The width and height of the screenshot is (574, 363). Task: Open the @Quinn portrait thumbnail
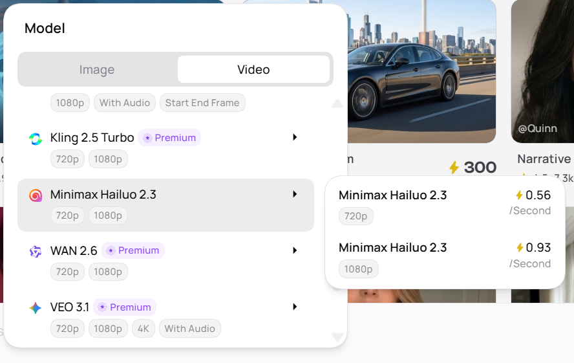pos(542,71)
